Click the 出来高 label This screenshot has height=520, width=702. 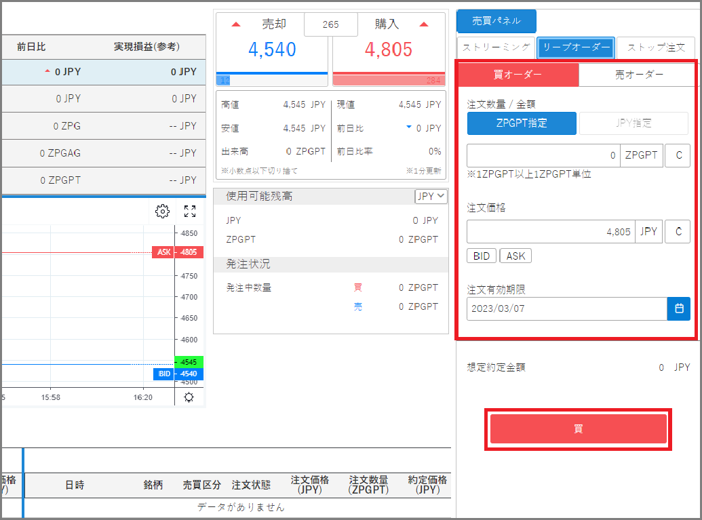(235, 151)
